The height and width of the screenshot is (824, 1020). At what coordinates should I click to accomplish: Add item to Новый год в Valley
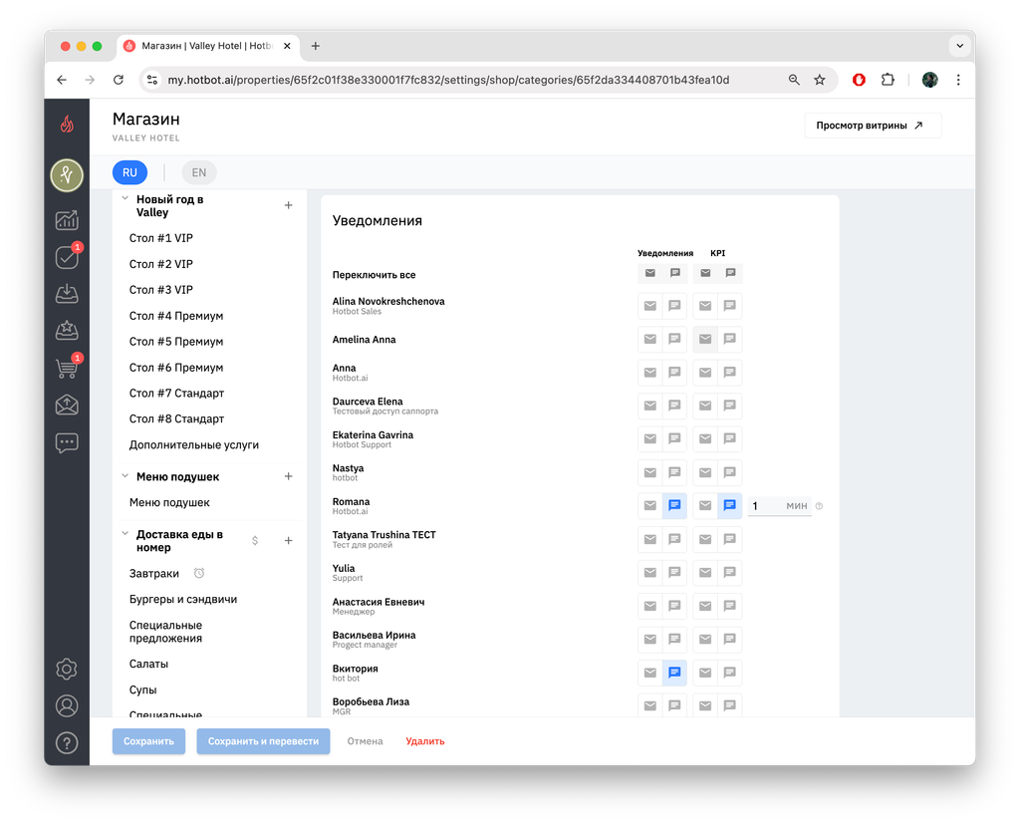tap(288, 205)
